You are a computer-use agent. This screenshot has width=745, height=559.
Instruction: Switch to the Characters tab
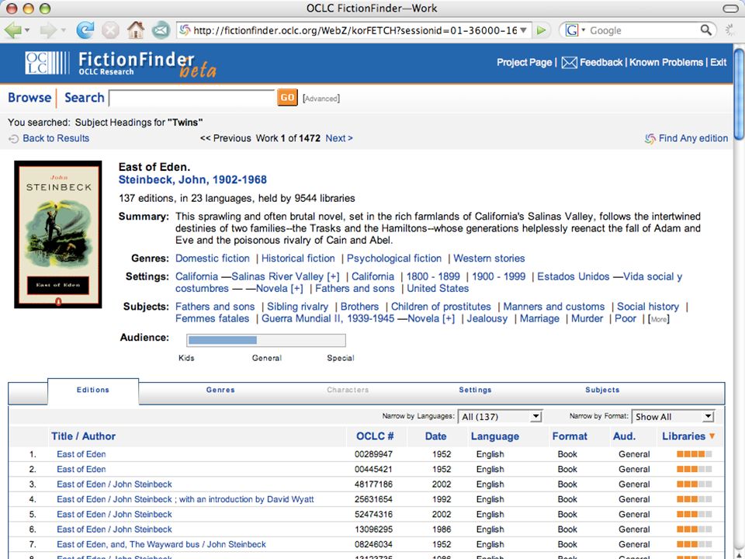[348, 390]
